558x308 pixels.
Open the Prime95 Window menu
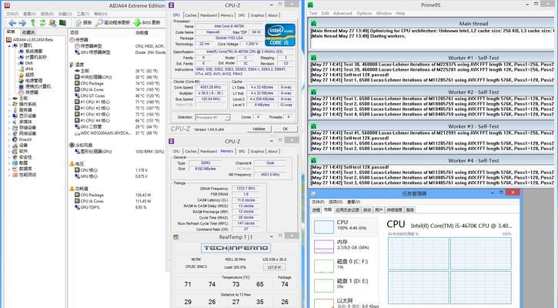(x=383, y=13)
